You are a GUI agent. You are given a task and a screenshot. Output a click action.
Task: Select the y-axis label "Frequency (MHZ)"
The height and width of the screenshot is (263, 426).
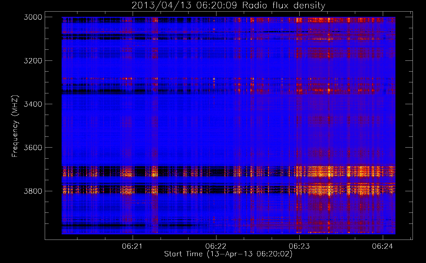click(15, 126)
